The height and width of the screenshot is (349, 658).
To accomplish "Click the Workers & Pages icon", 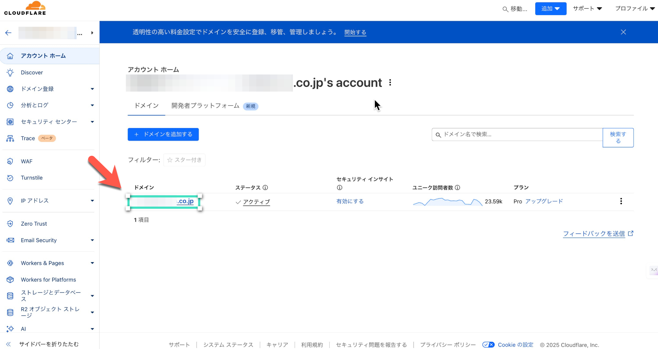I will (x=10, y=263).
